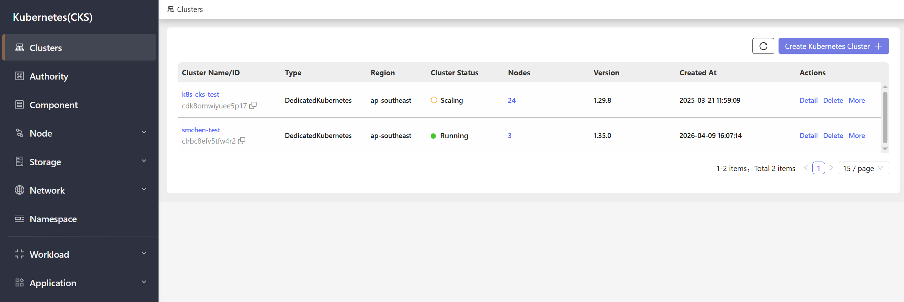Image resolution: width=904 pixels, height=302 pixels.
Task: Open the Namespace menu item
Action: click(79, 219)
